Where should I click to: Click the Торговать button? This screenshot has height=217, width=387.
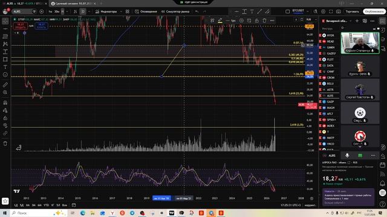[x=352, y=11]
